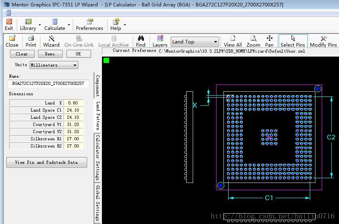Switch to the Global Settings tab
339x224 pixels.
coord(98,203)
